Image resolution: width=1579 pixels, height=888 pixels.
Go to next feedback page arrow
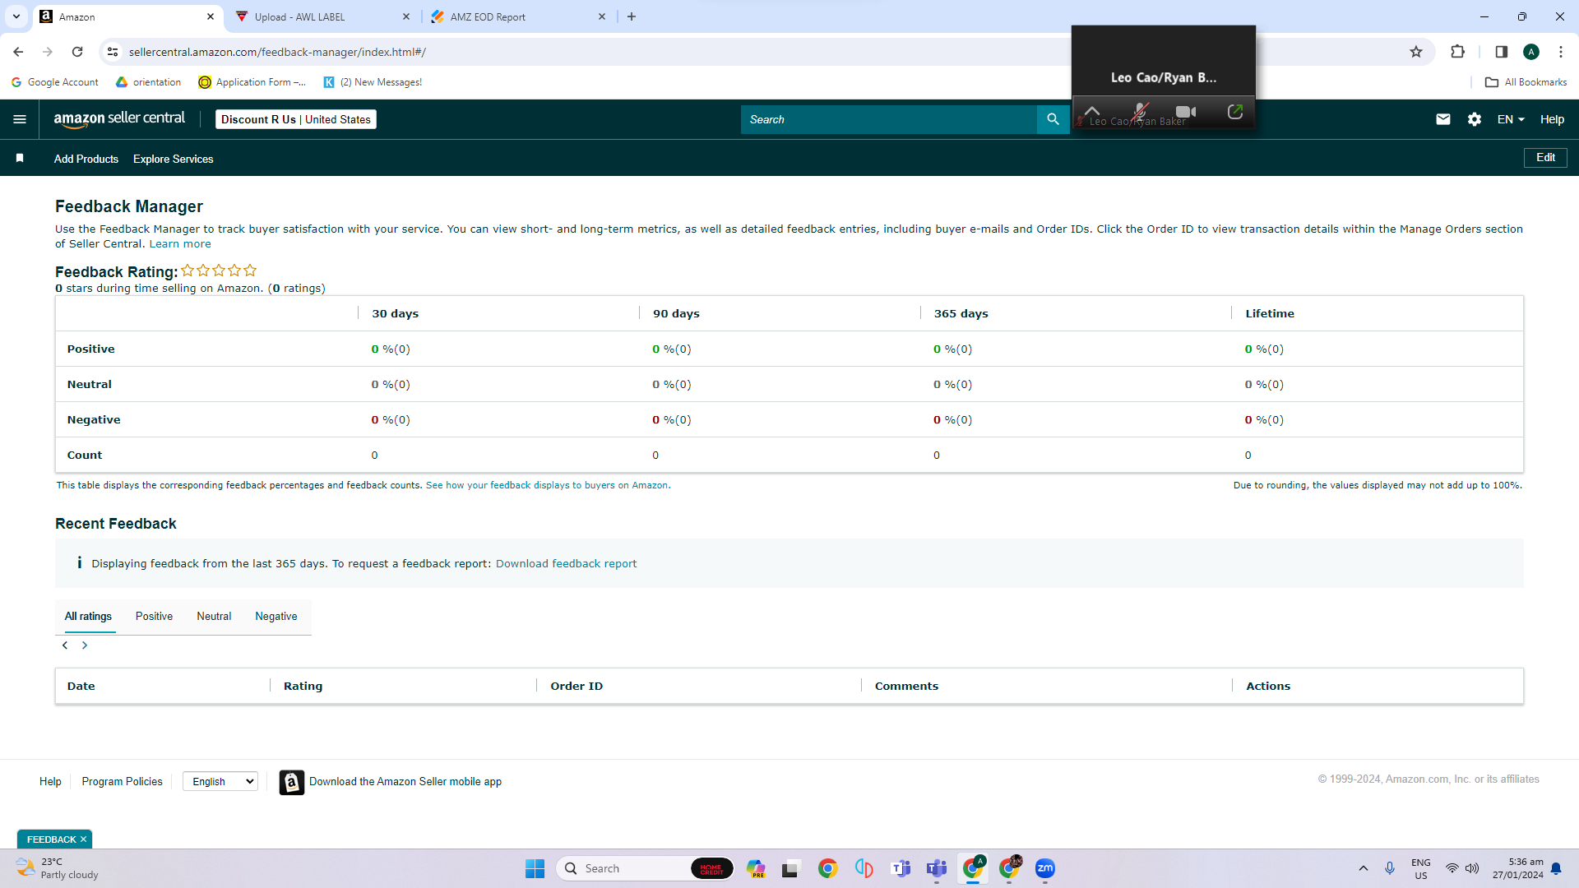click(x=85, y=645)
